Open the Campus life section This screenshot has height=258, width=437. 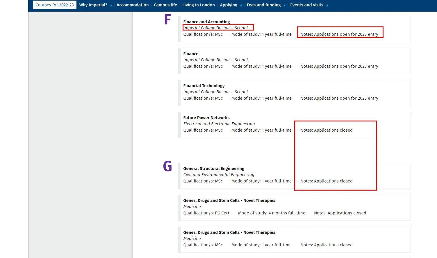coord(165,5)
